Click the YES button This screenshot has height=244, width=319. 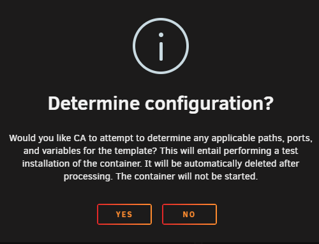tap(124, 214)
